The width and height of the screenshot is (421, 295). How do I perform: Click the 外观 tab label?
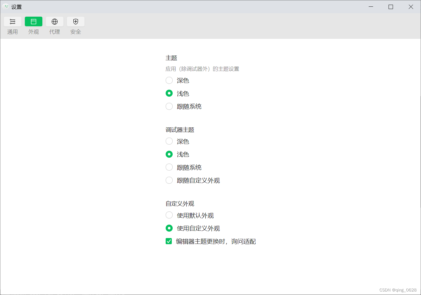34,32
